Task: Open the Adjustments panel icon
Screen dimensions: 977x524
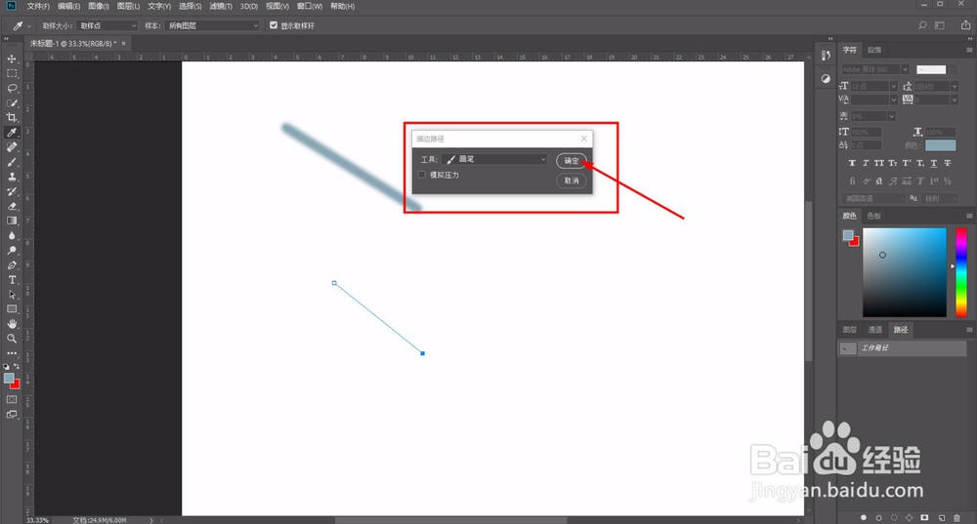Action: click(x=826, y=78)
